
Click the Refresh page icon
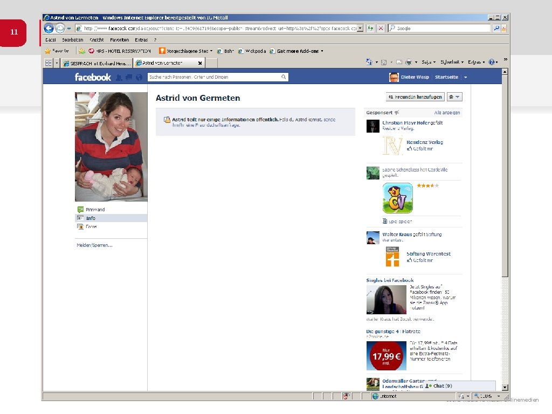(370, 28)
